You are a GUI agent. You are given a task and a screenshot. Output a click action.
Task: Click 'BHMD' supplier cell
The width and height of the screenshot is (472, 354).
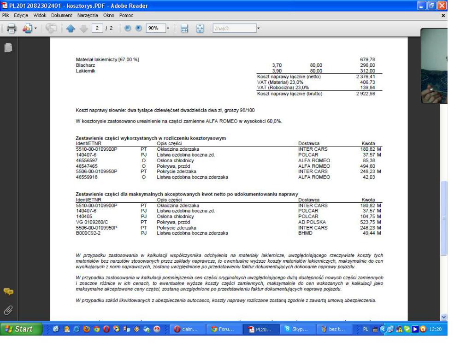pyautogui.click(x=305, y=233)
